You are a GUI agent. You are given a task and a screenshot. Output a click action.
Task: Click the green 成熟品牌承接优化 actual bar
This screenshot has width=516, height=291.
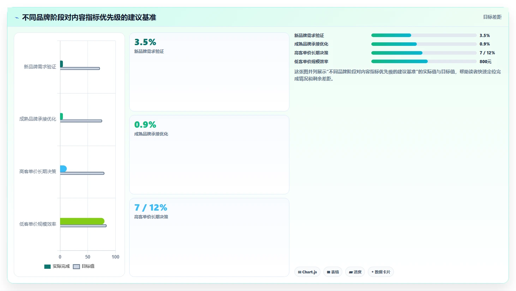[x=61, y=116]
